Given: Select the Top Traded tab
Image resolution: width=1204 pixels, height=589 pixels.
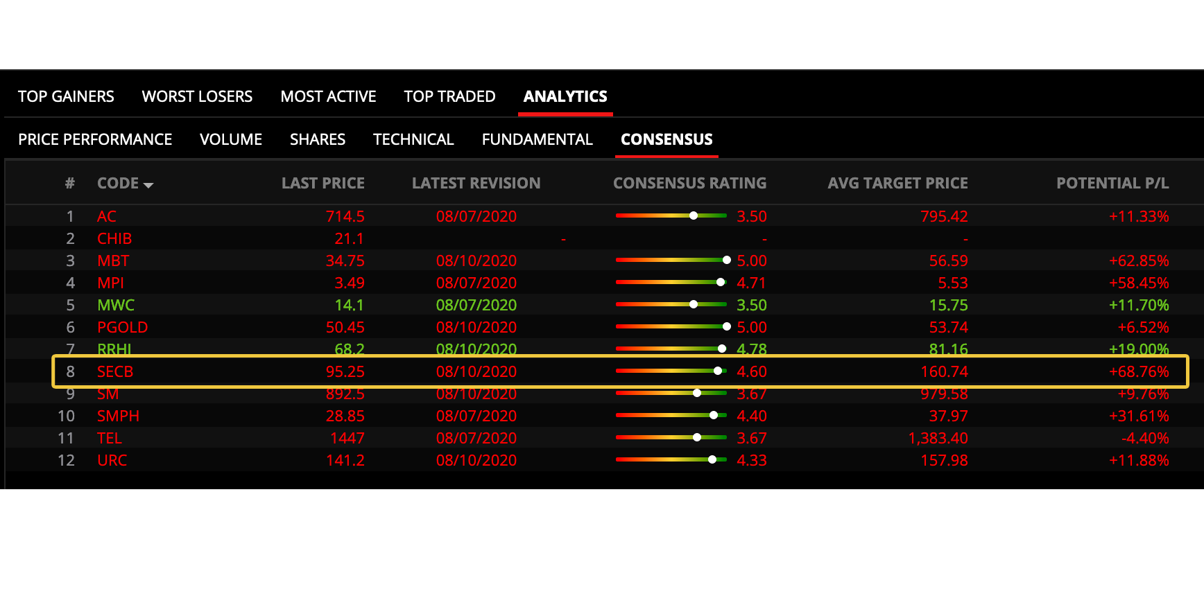Looking at the screenshot, I should click(449, 96).
